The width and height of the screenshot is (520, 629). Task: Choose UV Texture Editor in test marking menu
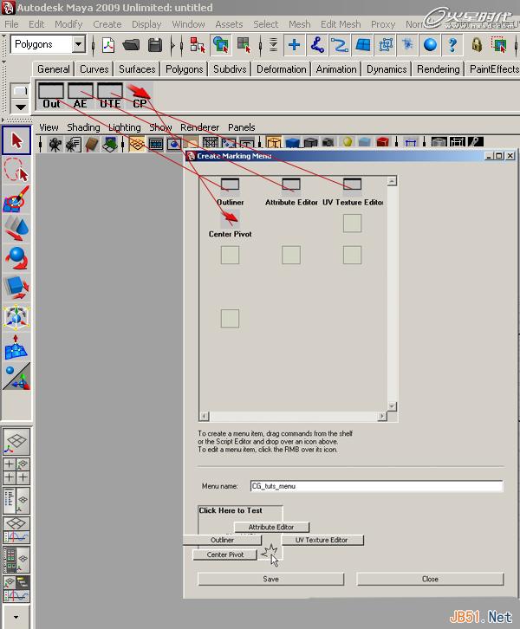click(322, 540)
